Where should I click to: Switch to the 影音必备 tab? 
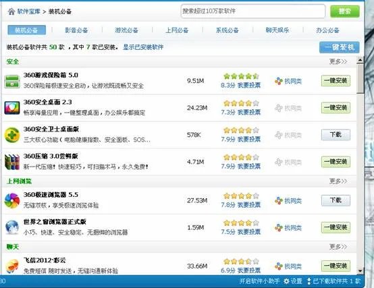click(76, 30)
